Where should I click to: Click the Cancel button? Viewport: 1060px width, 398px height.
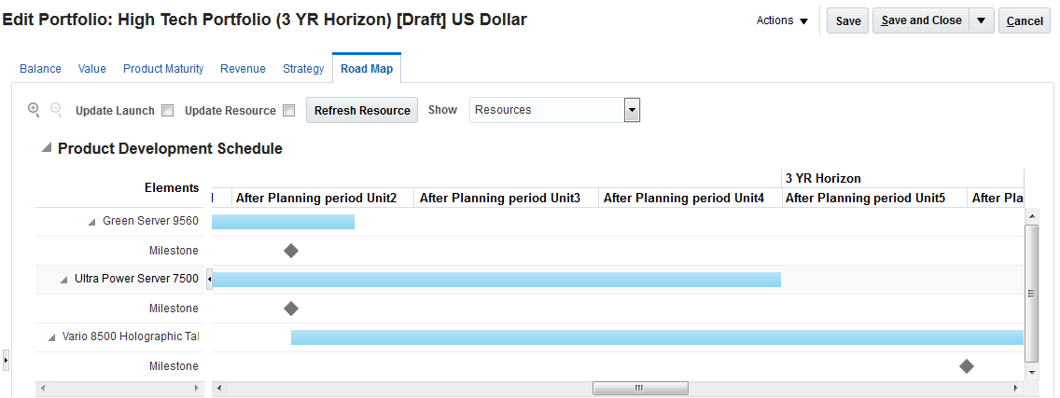1025,21
